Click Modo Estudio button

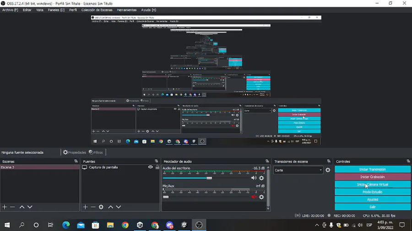(x=372, y=192)
